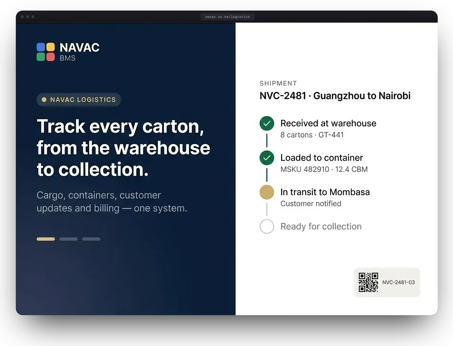The width and height of the screenshot is (453, 346).
Task: Click the Loaded to container step
Action: coord(322,158)
